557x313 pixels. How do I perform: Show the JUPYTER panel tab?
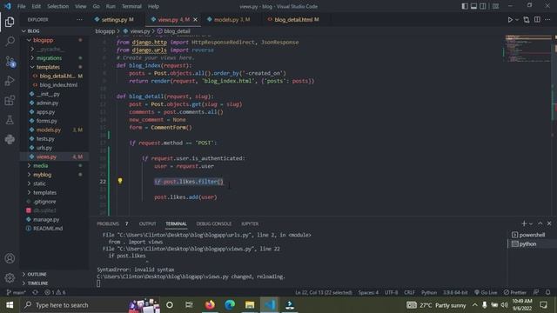(250, 224)
